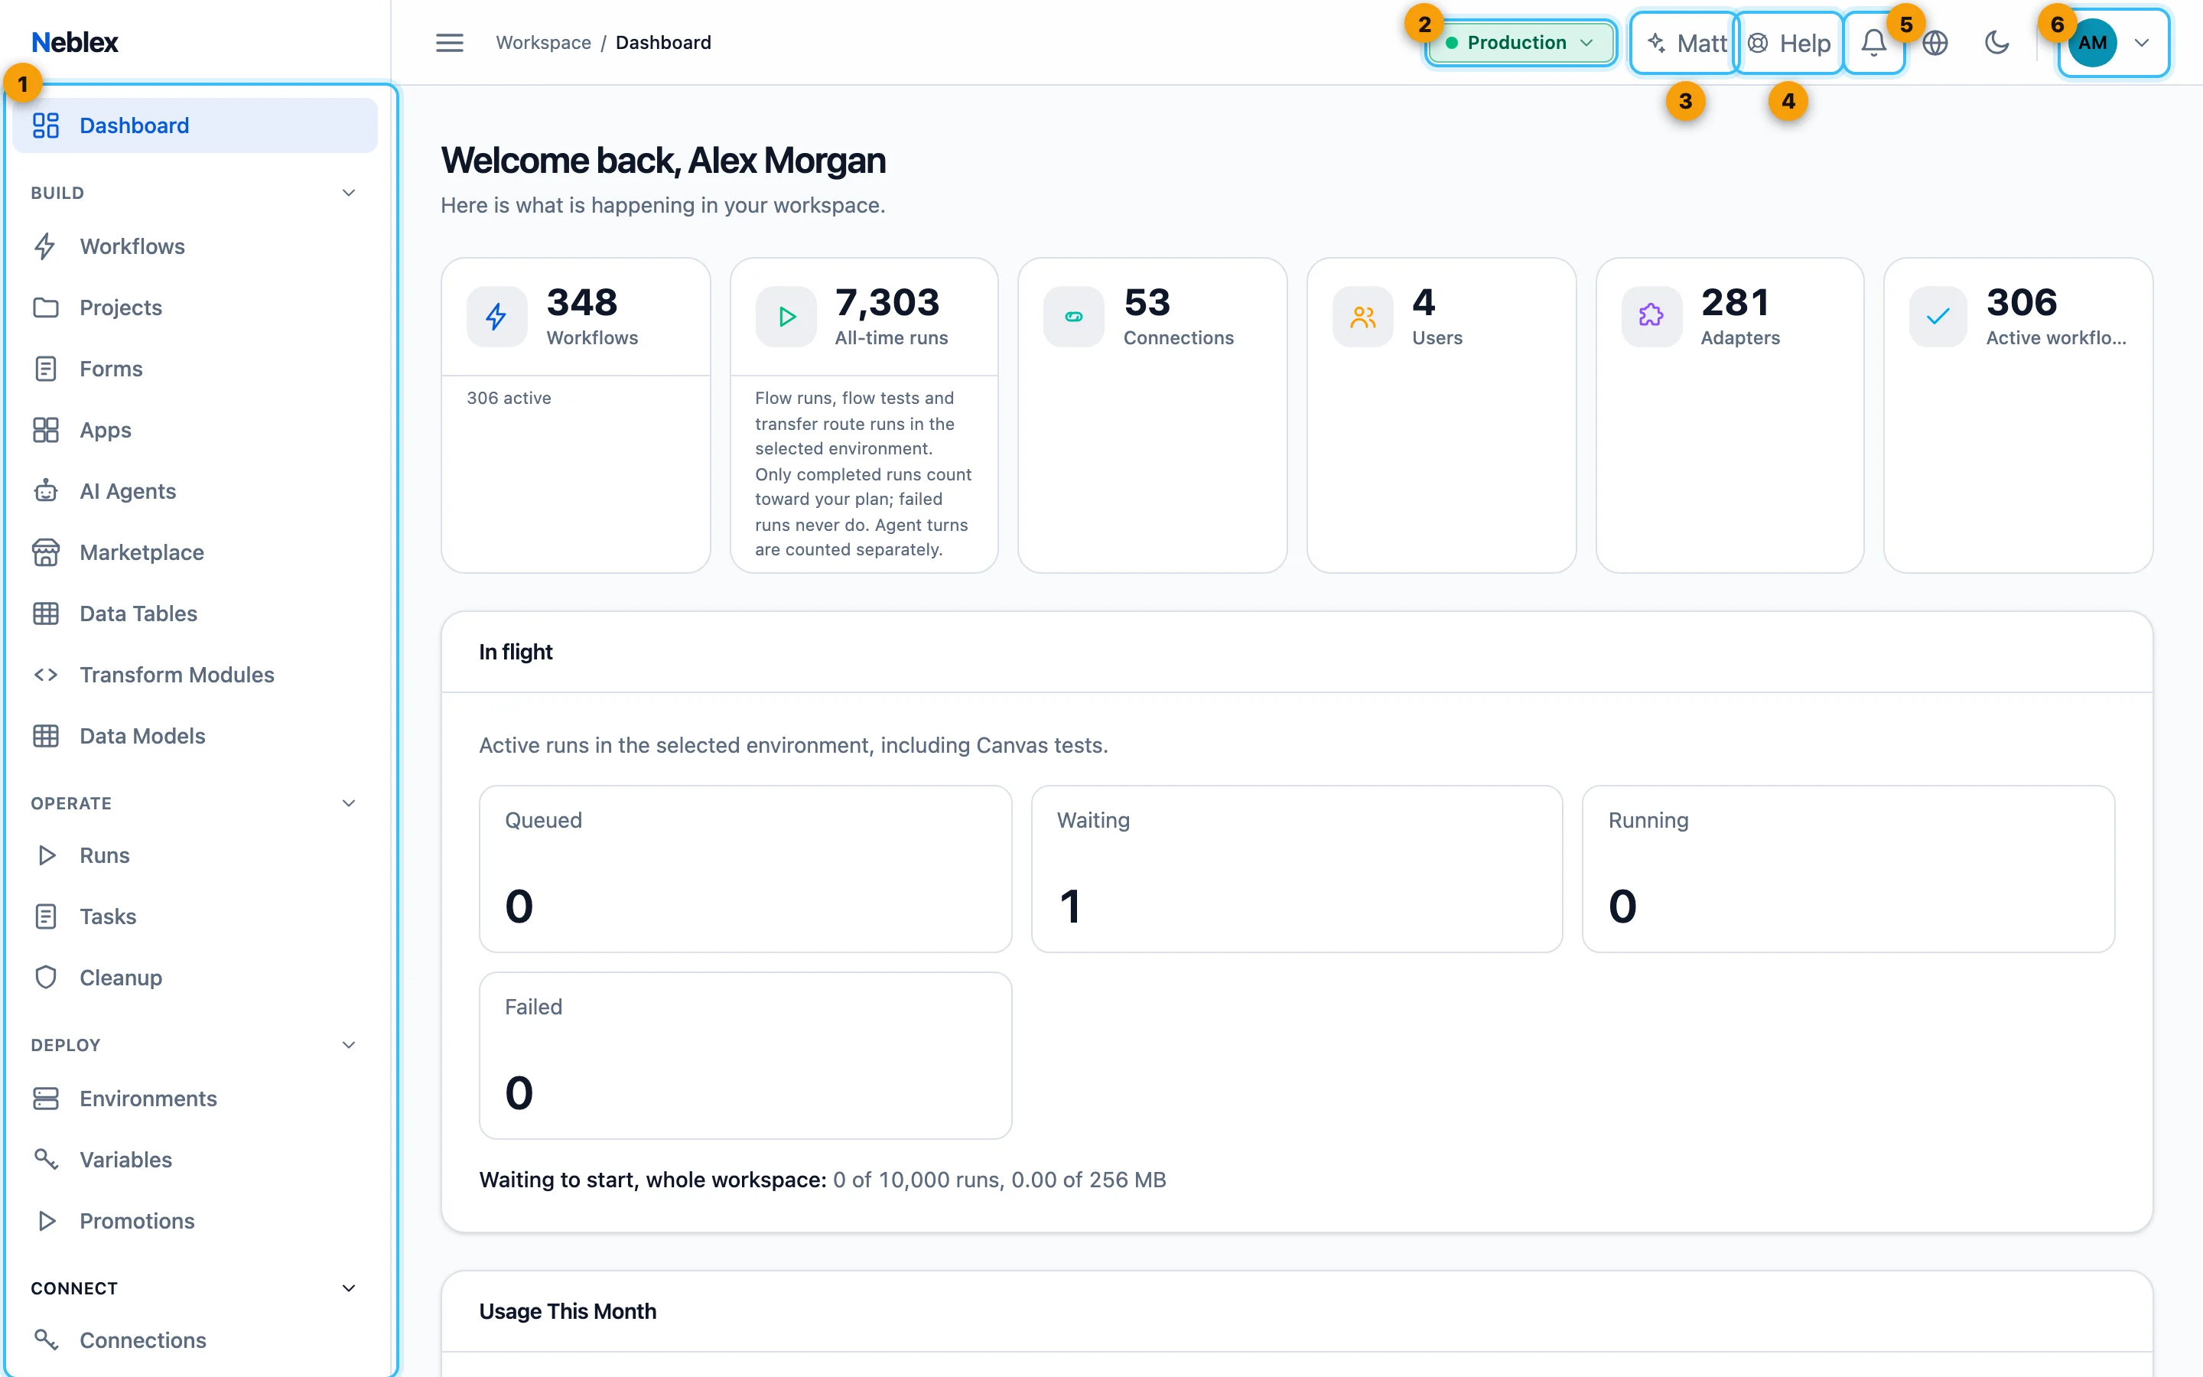The width and height of the screenshot is (2203, 1377).
Task: Click the Failed runs tile
Action: [x=746, y=1056]
